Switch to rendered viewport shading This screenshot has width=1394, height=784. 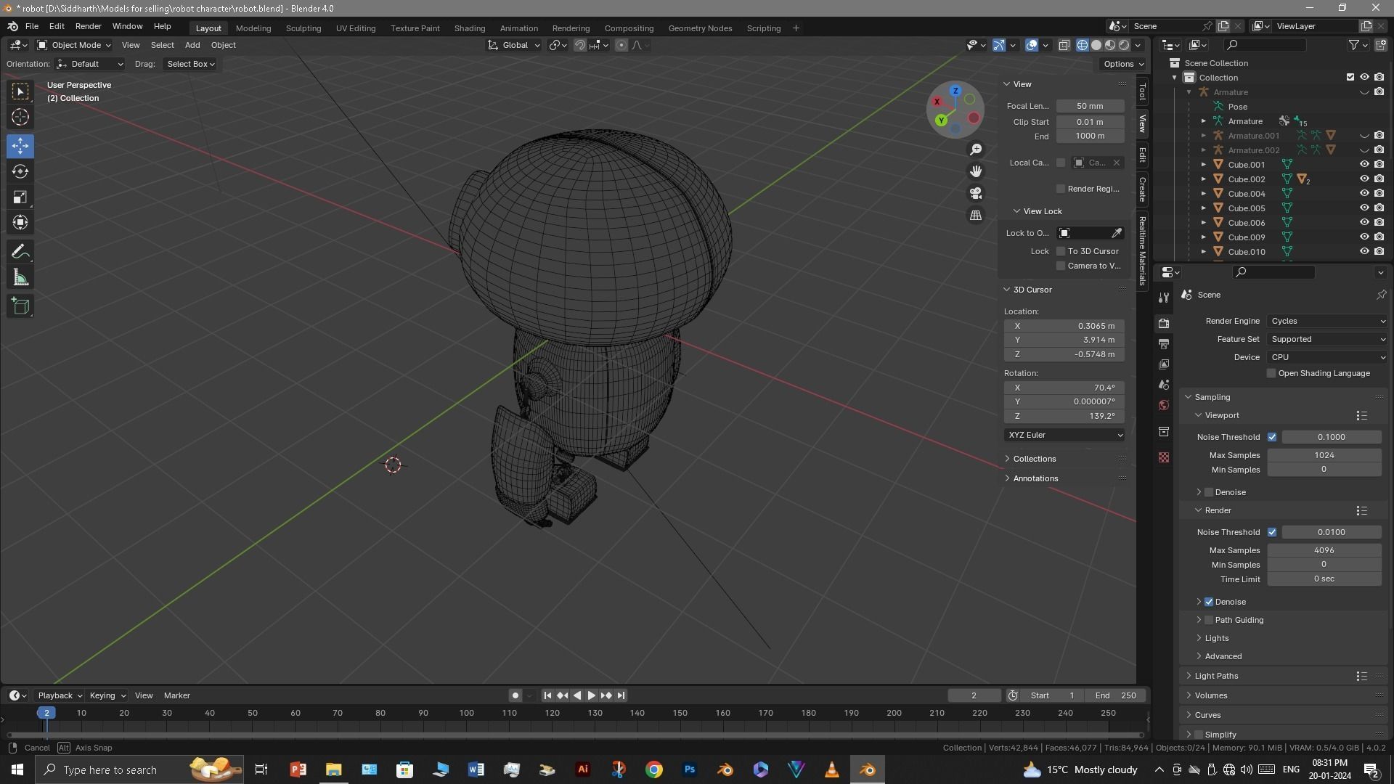tap(1124, 45)
